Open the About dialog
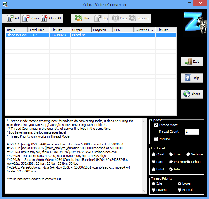Viewport: 209px width, 199px height. 192,94
